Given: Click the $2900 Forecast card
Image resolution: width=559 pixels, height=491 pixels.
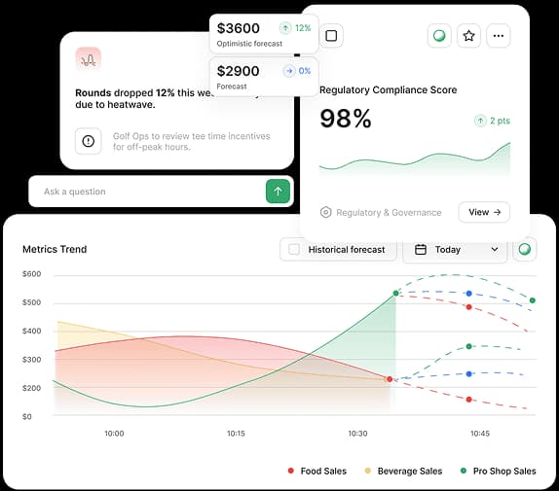Looking at the screenshot, I should (264, 77).
